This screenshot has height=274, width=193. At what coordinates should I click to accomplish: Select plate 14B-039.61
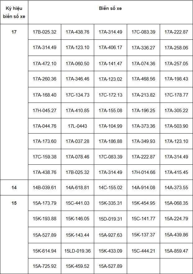(44, 188)
